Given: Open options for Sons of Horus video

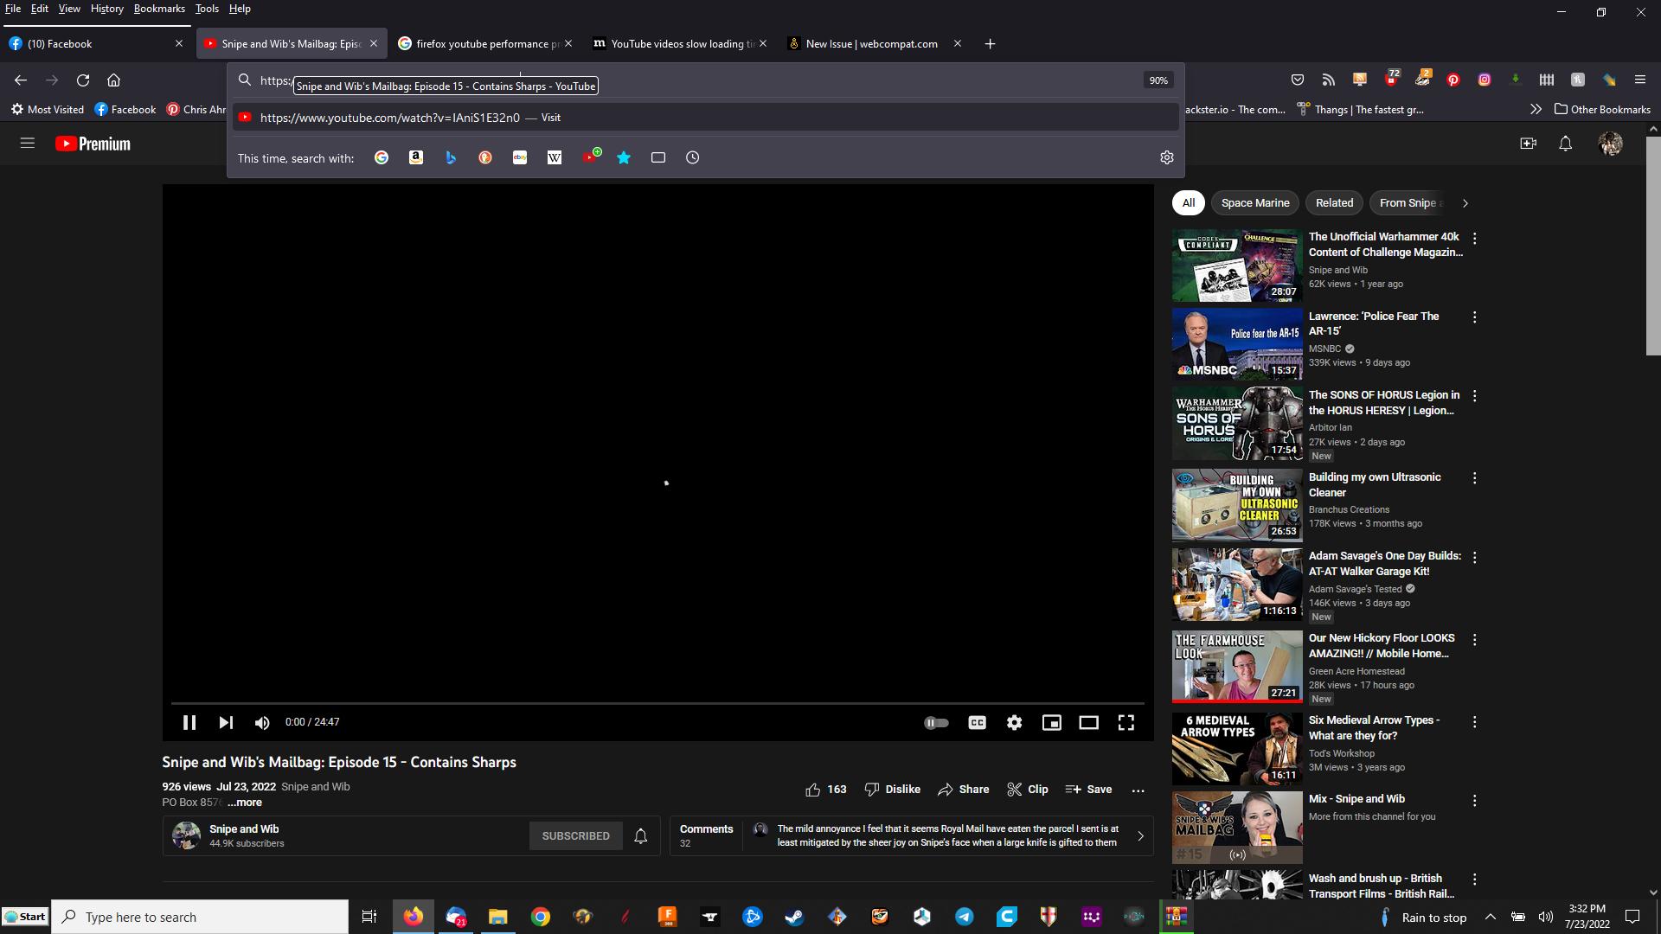Looking at the screenshot, I should click(1474, 396).
